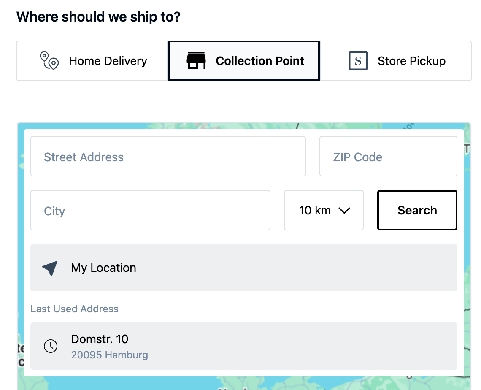Focus the Street Address input field
481x390 pixels.
point(168,156)
